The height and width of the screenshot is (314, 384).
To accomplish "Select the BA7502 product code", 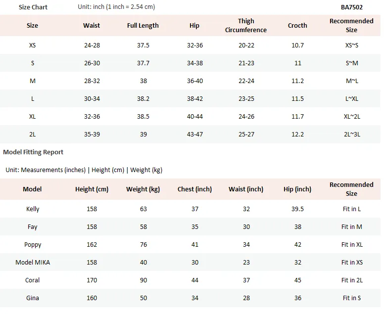I will 351,7.
